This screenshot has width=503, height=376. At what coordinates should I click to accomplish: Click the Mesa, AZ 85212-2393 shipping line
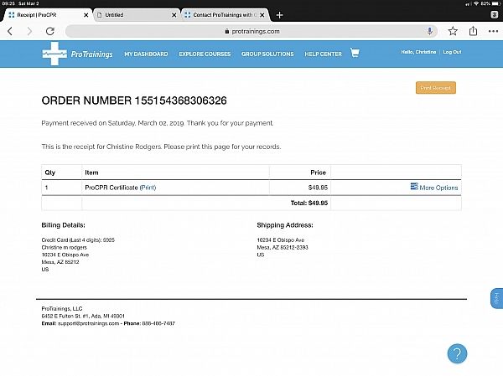(283, 247)
